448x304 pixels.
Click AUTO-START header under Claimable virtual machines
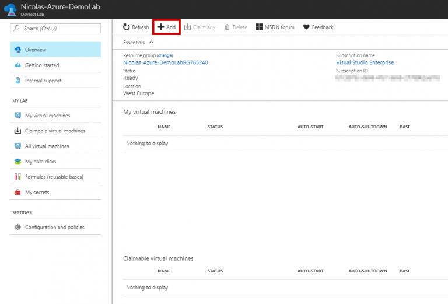coord(310,271)
